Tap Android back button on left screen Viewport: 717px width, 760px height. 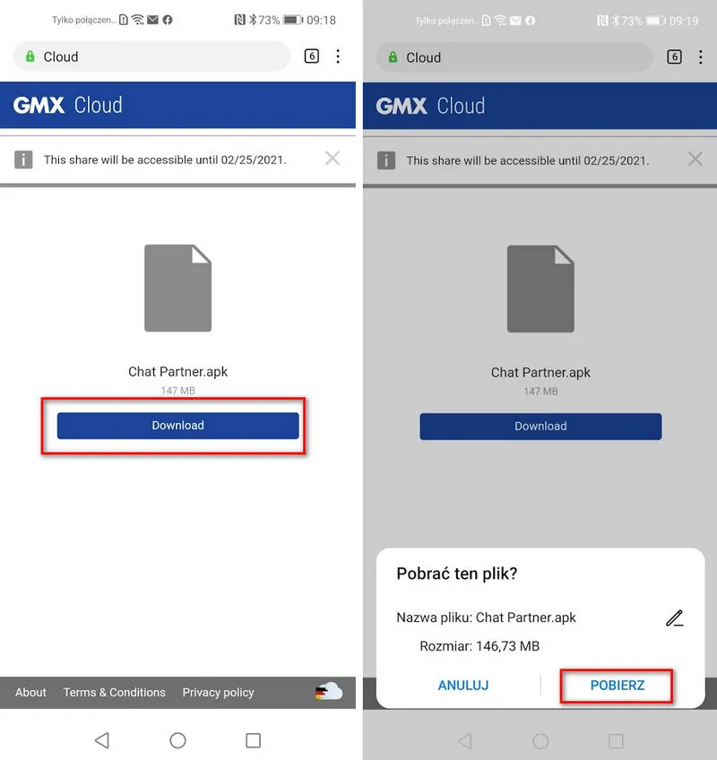click(x=102, y=739)
